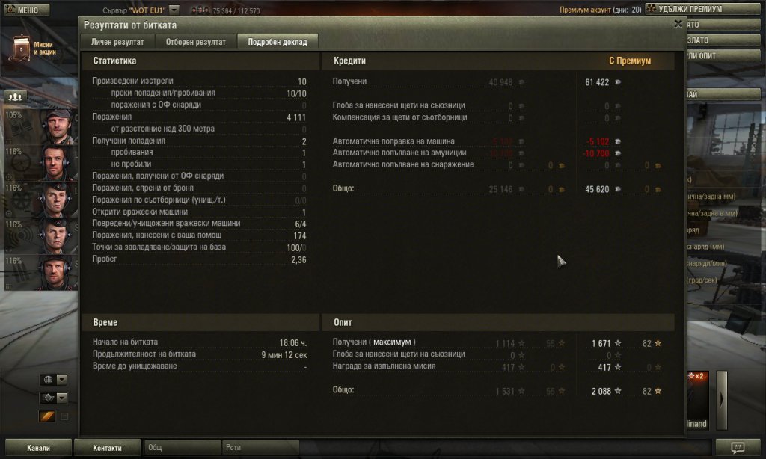
Task: Select the Общ chat channel tab
Action: point(182,447)
